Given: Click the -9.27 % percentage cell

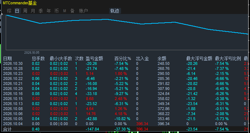Looking at the screenshot, I should (121, 94).
